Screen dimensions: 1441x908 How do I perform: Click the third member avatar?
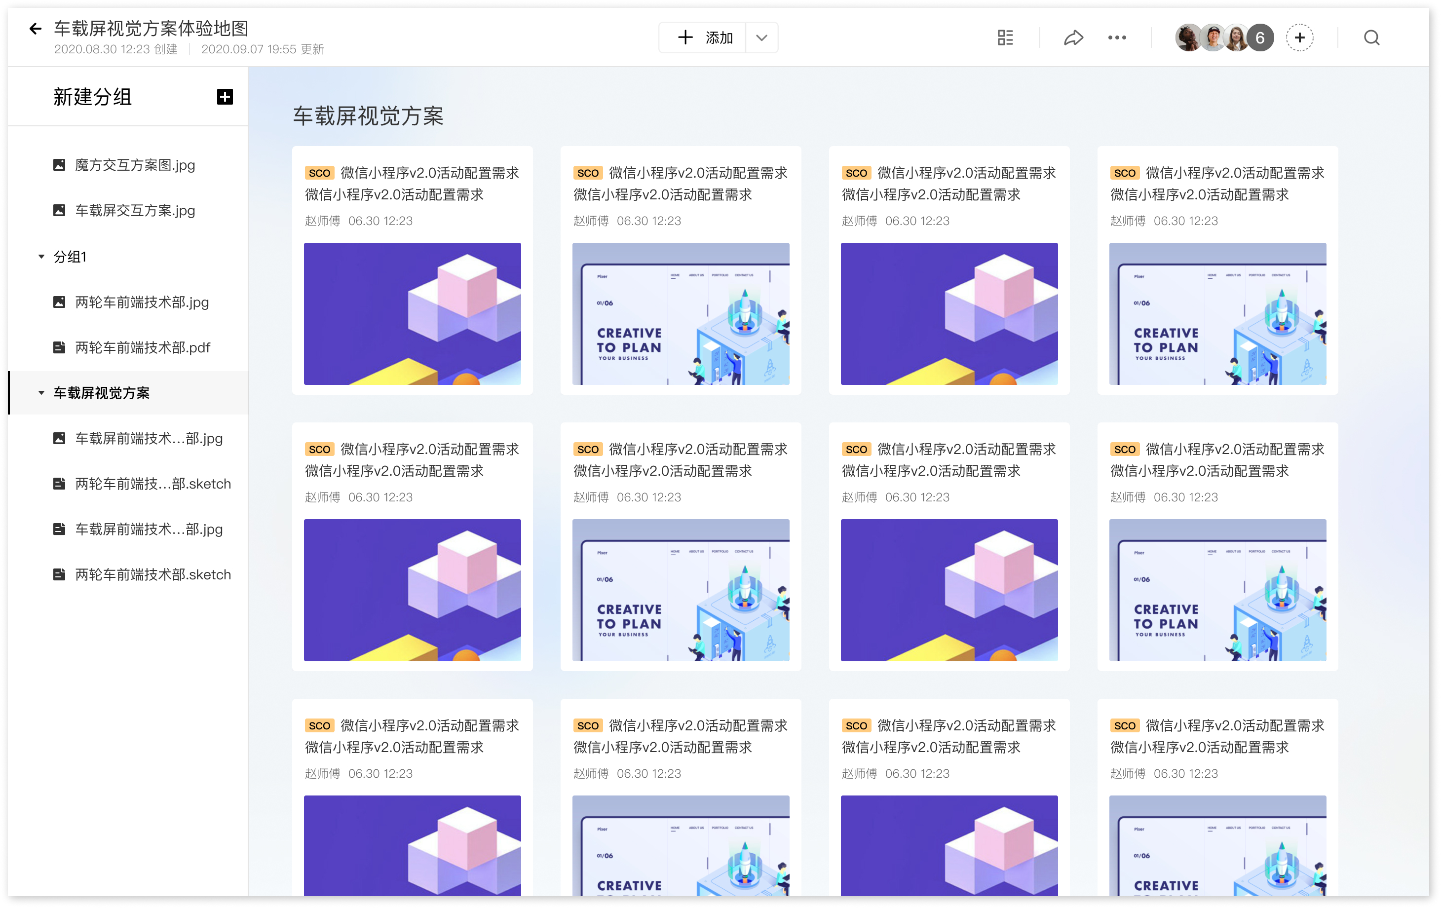[1236, 38]
